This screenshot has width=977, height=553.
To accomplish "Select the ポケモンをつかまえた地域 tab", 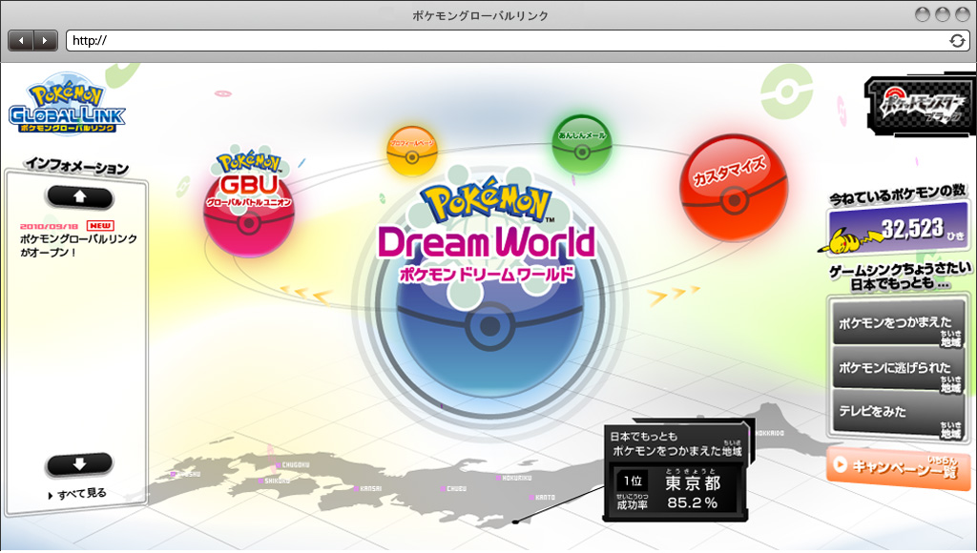I will pos(897,324).
